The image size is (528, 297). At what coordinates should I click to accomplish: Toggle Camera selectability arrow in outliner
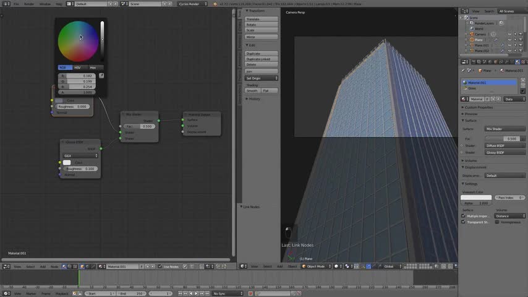point(515,35)
